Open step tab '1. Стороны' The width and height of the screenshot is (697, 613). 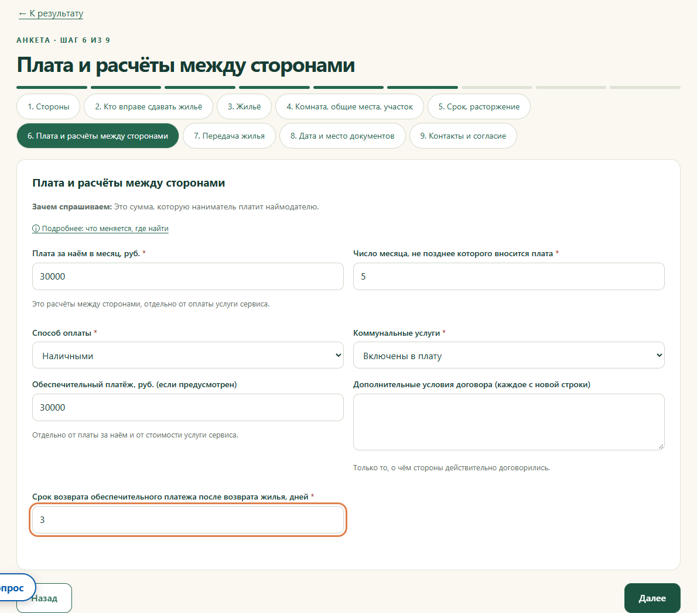(x=49, y=106)
